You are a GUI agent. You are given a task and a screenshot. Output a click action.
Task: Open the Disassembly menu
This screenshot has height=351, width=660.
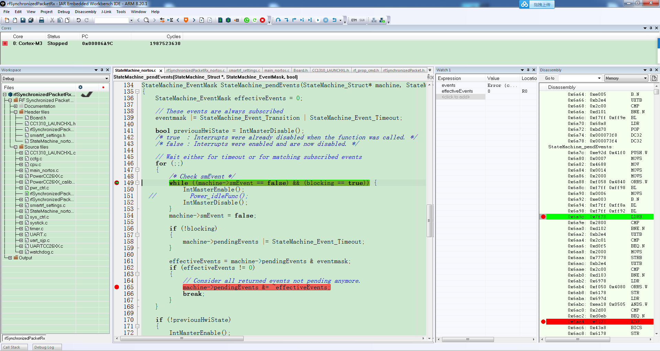pos(85,12)
